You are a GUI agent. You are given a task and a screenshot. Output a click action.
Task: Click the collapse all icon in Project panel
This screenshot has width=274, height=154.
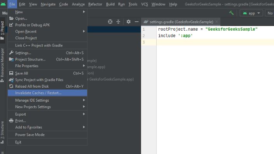pyautogui.click(x=118, y=22)
